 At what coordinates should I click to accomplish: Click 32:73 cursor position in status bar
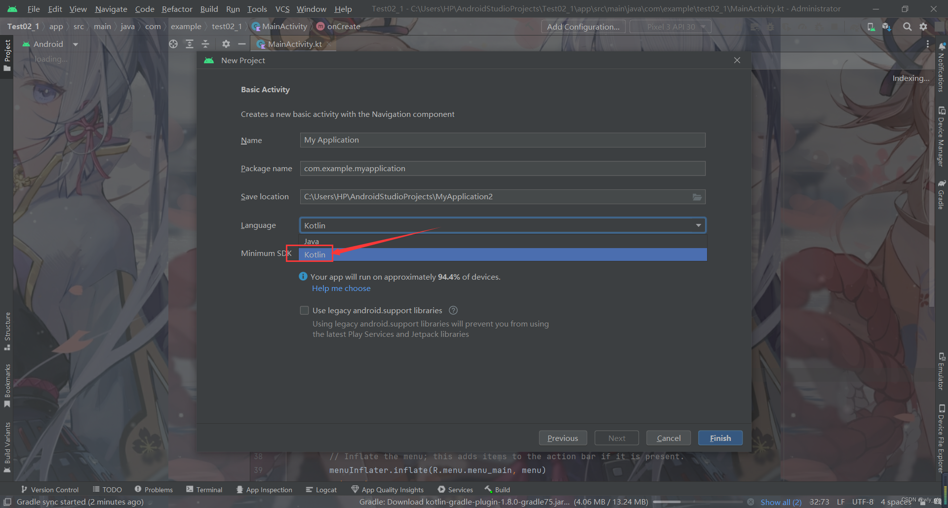tap(819, 502)
